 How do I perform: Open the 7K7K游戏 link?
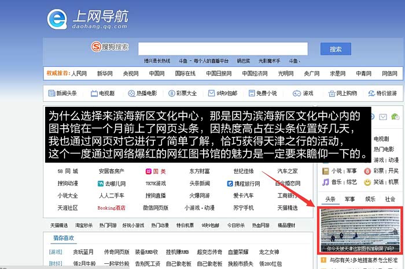[156, 184]
